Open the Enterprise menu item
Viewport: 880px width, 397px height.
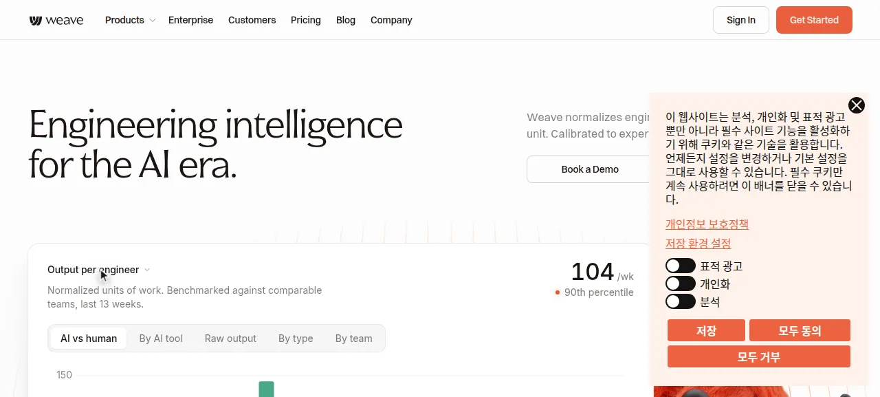pos(190,20)
